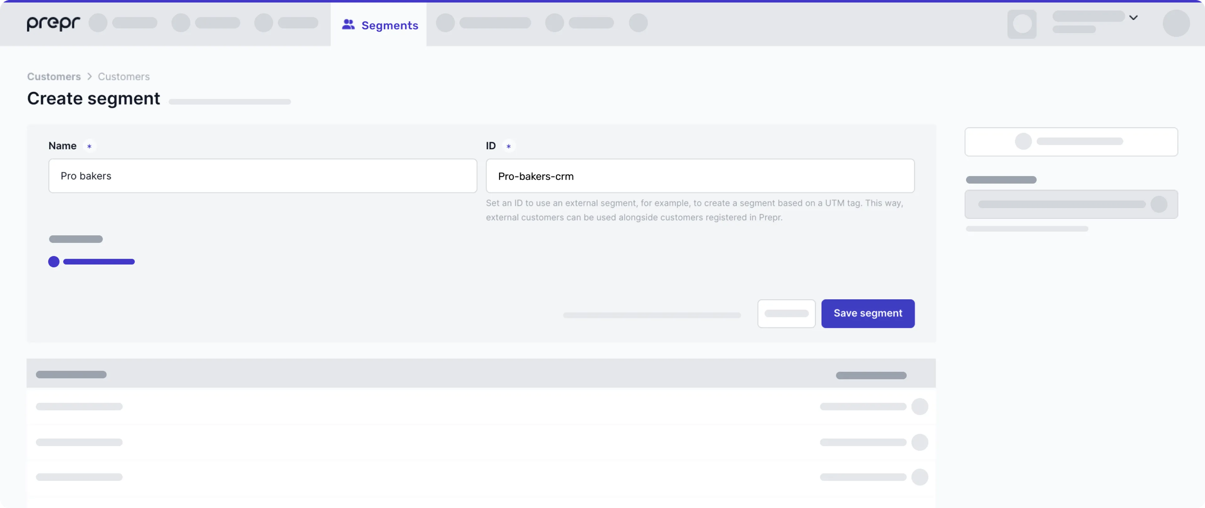The image size is (1205, 508).
Task: Click the ID help text about UTM tag
Action: tap(695, 210)
